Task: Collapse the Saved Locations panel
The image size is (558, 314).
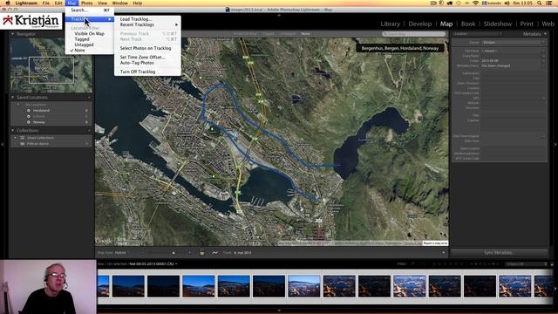Action: pyautogui.click(x=13, y=97)
